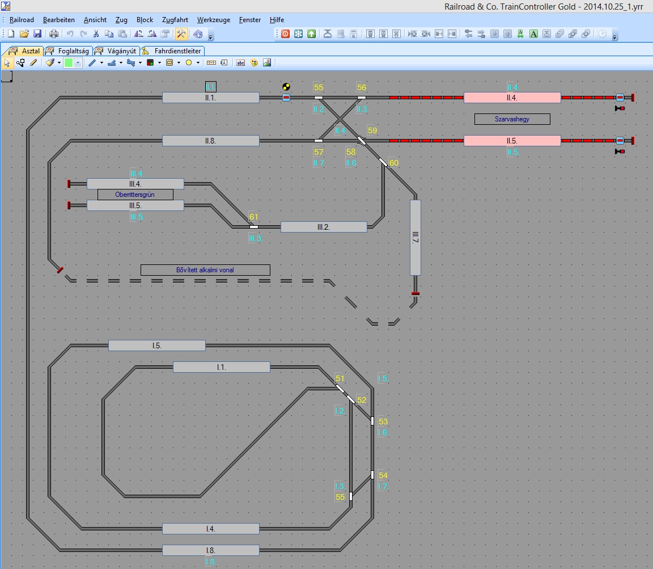Click the red power stop icon
The height and width of the screenshot is (569, 653).
[x=285, y=34]
